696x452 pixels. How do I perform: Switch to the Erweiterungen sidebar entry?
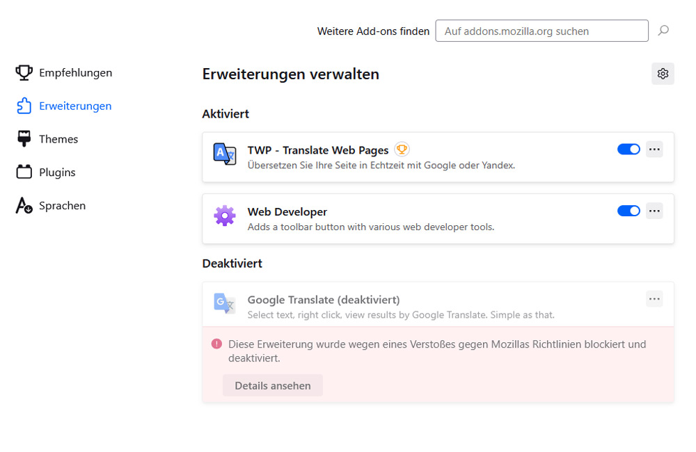pyautogui.click(x=75, y=105)
